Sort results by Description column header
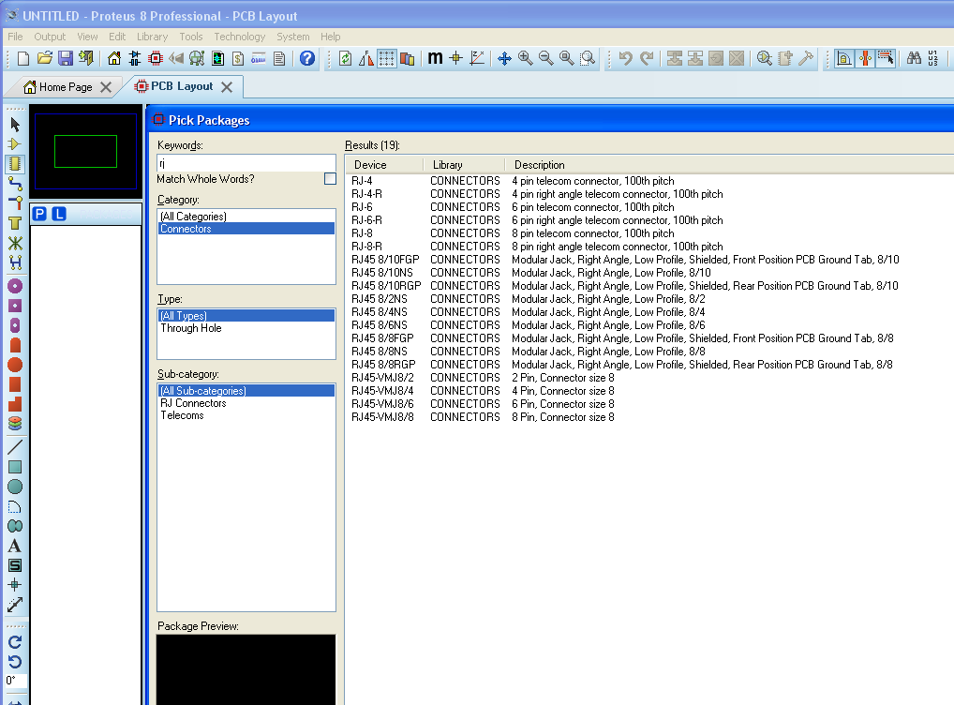The width and height of the screenshot is (954, 705). tap(729, 165)
